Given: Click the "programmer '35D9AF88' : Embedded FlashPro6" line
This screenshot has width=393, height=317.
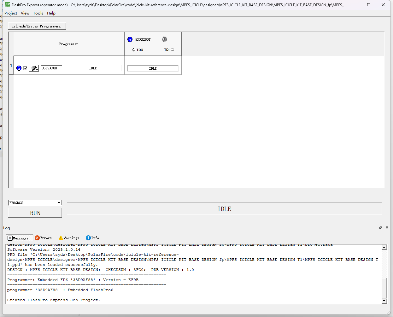Looking at the screenshot, I should [60, 290].
